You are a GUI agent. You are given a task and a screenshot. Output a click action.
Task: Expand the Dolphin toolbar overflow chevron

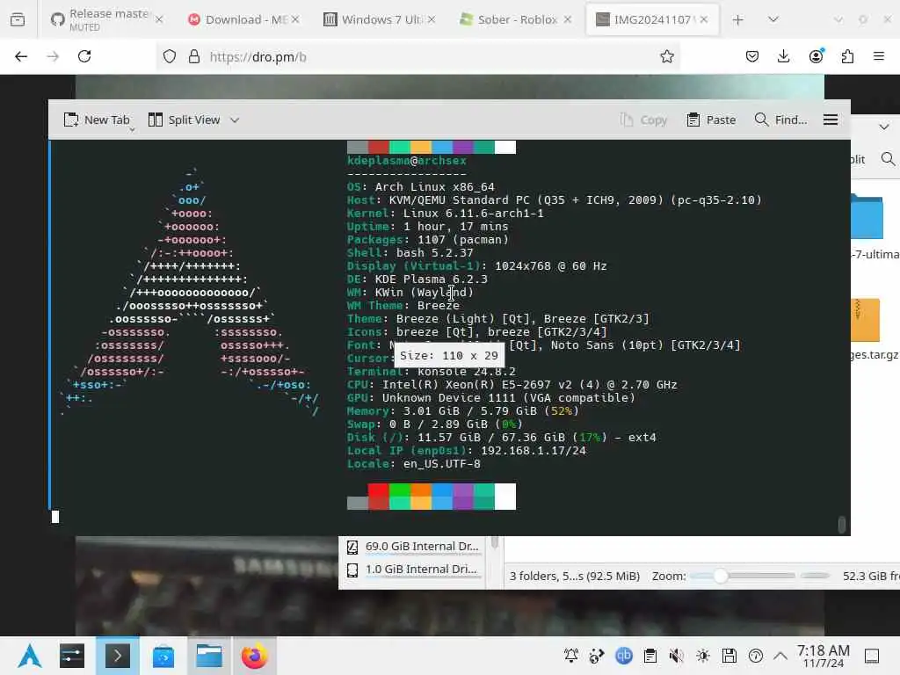884,127
